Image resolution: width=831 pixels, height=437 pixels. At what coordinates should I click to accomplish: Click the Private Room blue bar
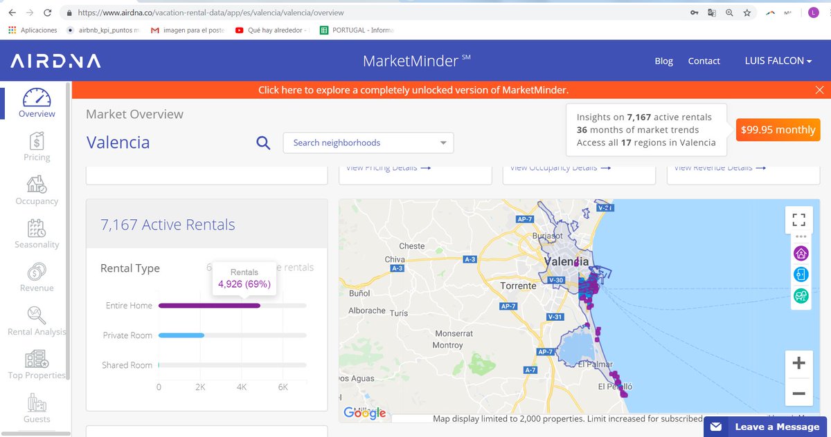click(181, 335)
